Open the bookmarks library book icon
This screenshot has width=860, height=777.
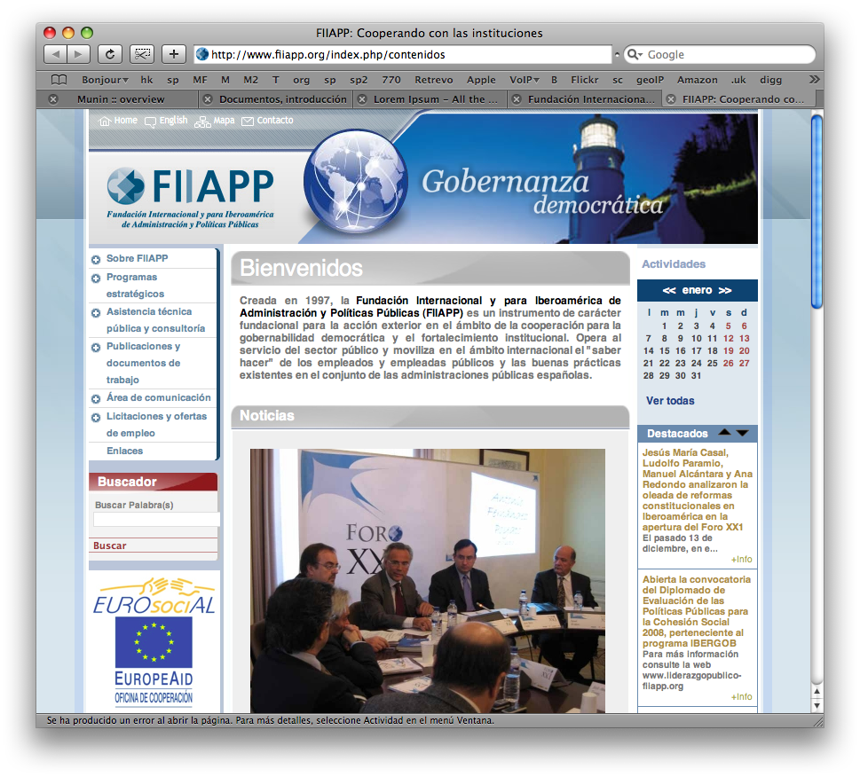[x=59, y=80]
